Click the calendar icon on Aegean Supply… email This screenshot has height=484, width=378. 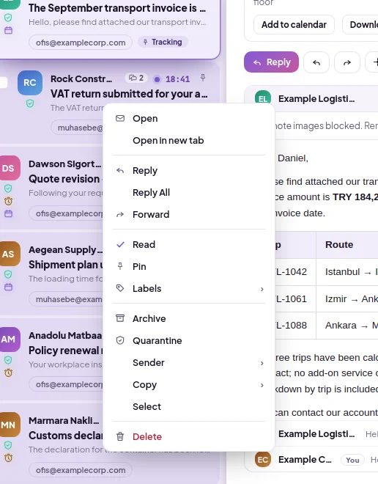pyautogui.click(x=8, y=287)
